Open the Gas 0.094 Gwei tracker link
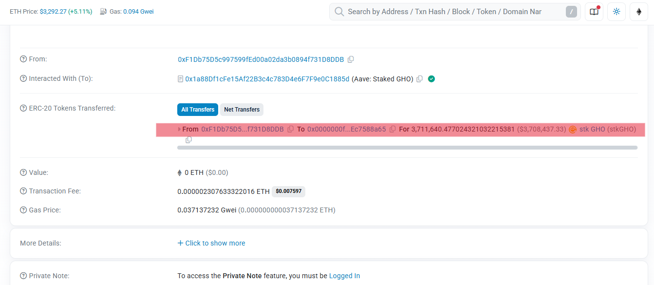Viewport: 654px width, 285px height. [x=138, y=12]
